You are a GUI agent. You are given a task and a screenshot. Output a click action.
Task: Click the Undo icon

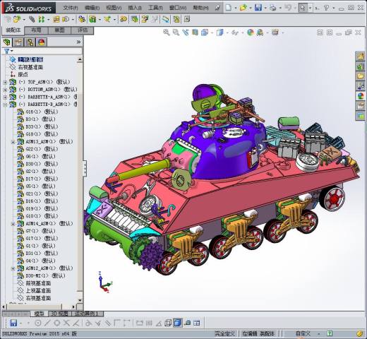pyautogui.click(x=288, y=8)
